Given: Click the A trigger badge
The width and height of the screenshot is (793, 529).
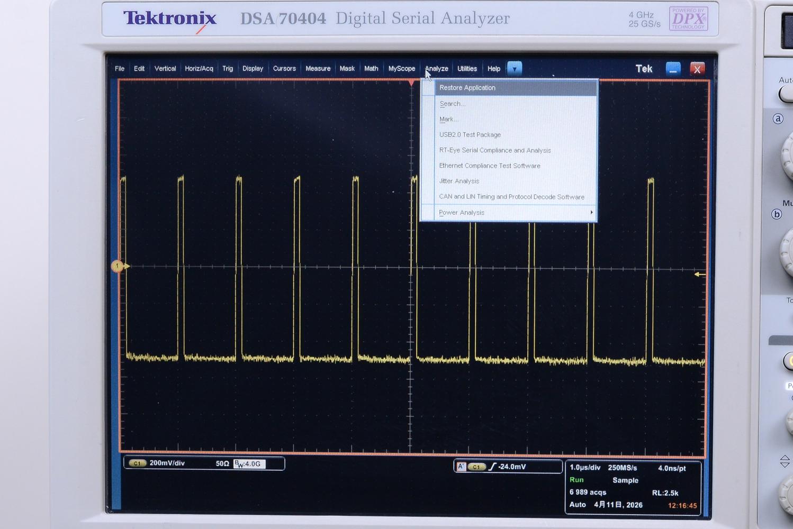Looking at the screenshot, I should 461,467.
